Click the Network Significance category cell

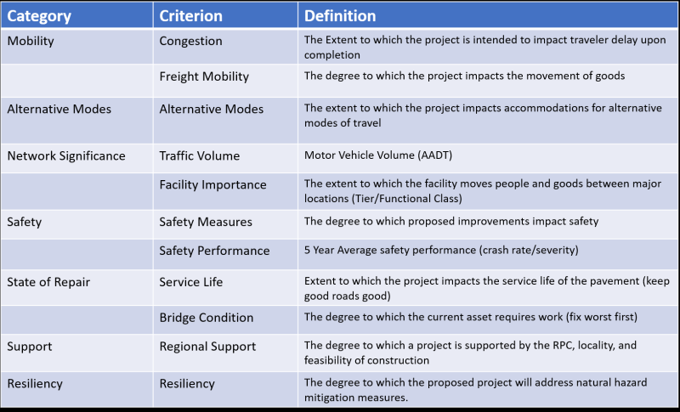[x=66, y=155]
